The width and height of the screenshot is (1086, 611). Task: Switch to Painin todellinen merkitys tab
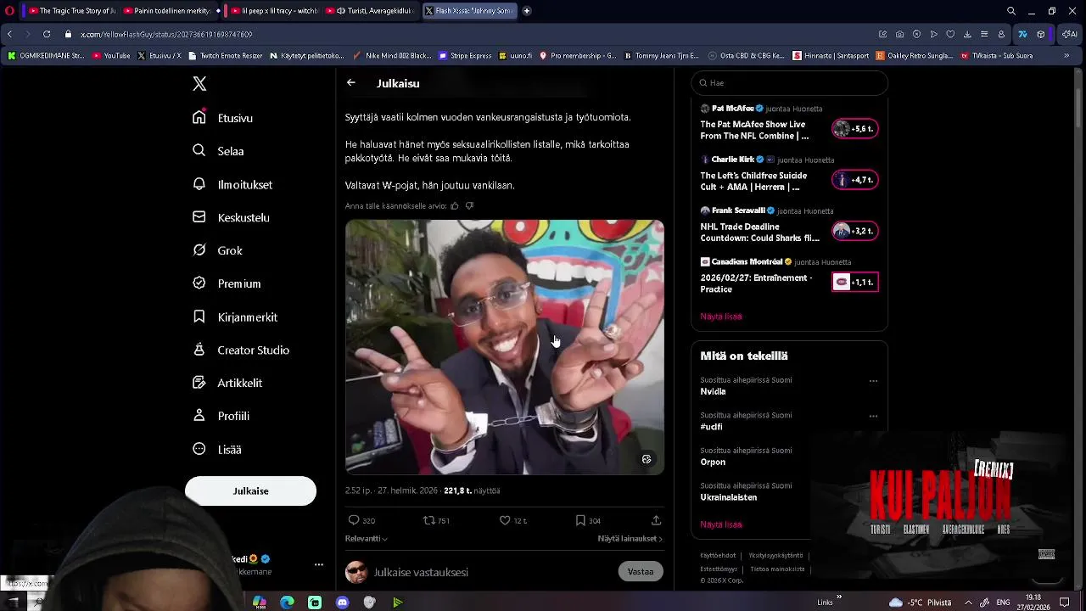point(166,11)
